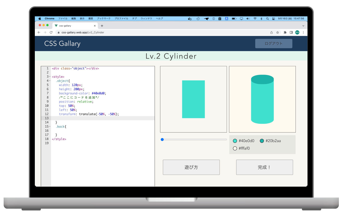Open the share icon in the toolbar
The width and height of the screenshot is (342, 211).
(x=271, y=32)
